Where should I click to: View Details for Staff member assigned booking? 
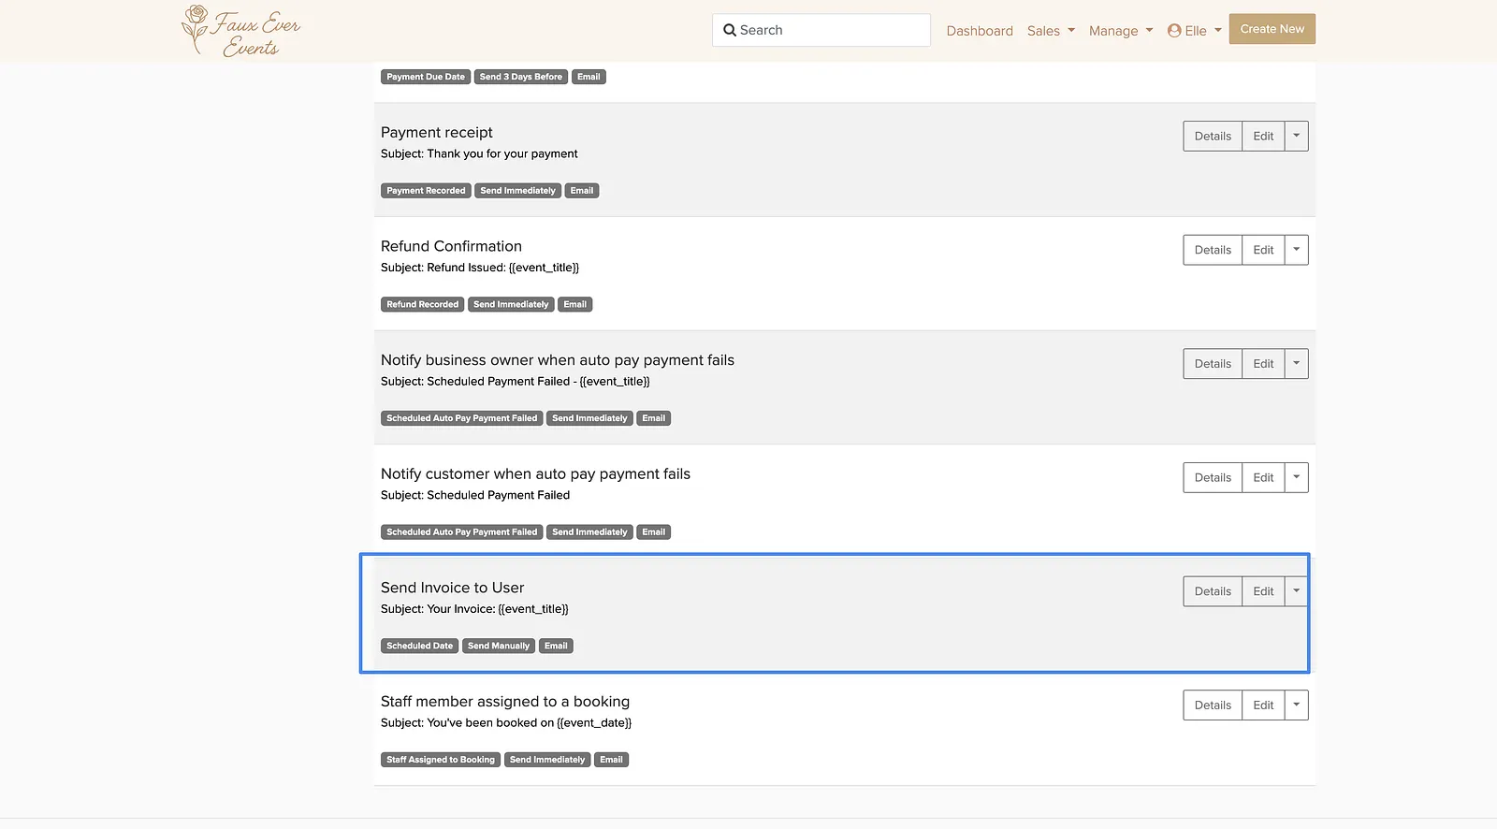coord(1213,705)
